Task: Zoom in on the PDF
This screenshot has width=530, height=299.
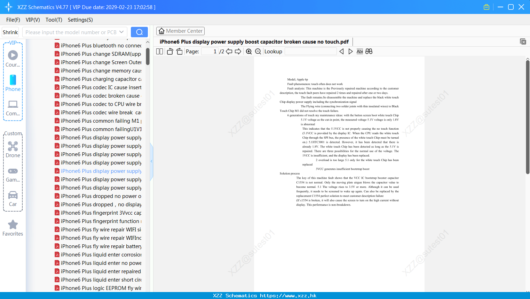Action: tap(249, 51)
